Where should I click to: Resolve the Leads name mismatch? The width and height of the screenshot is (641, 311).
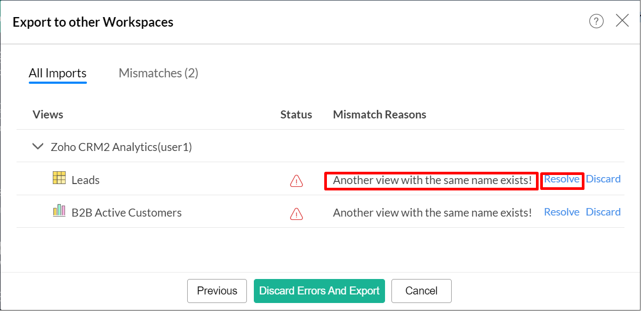(x=562, y=179)
